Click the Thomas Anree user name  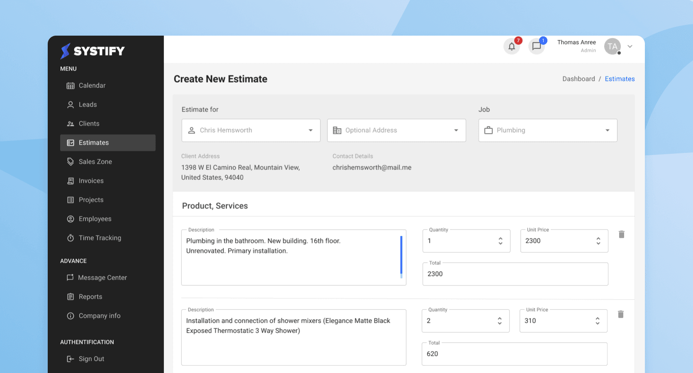point(576,42)
